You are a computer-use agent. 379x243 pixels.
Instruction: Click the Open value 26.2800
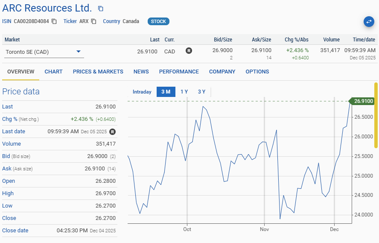coord(105,181)
